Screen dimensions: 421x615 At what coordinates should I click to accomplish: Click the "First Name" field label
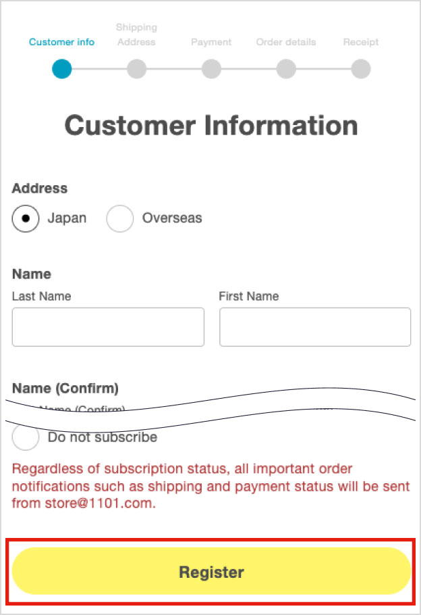pos(248,296)
